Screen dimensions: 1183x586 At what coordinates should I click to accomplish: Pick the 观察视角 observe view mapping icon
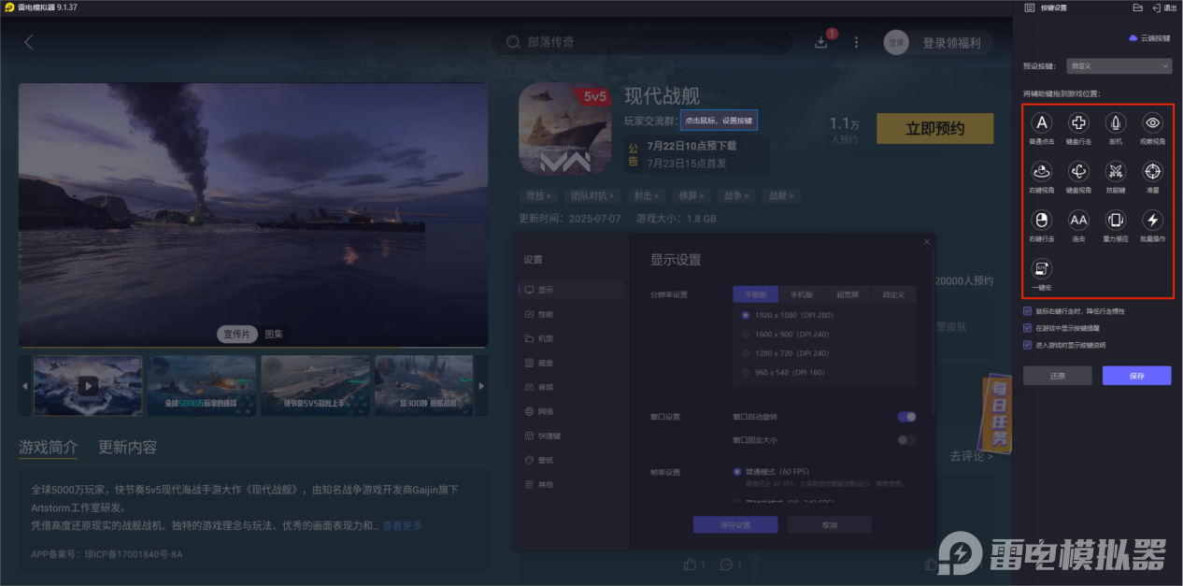1152,122
